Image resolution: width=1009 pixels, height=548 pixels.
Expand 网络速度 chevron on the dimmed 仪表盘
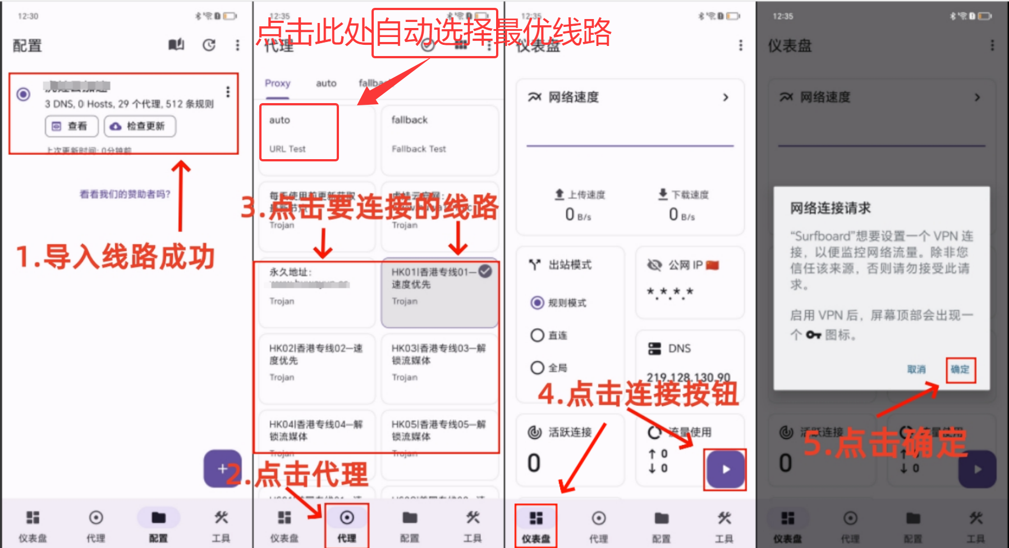978,97
